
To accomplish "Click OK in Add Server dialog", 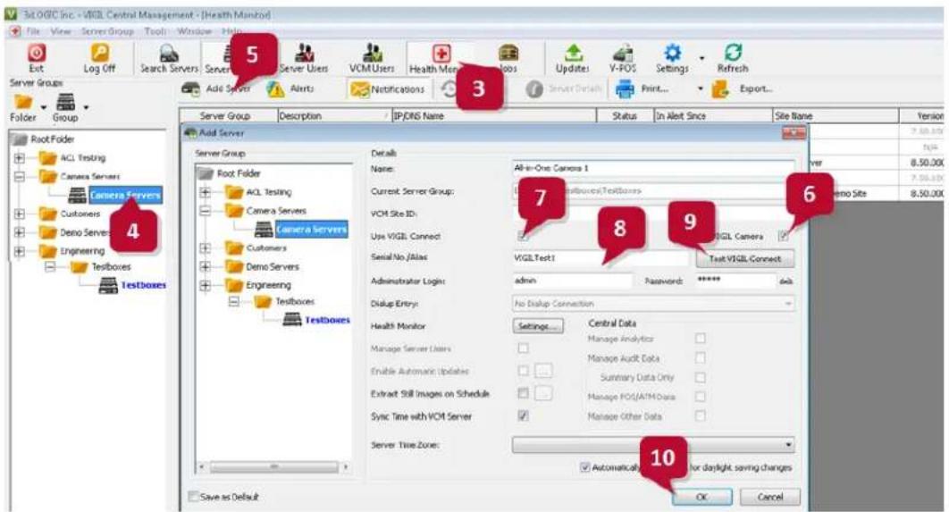I will pyautogui.click(x=702, y=497).
